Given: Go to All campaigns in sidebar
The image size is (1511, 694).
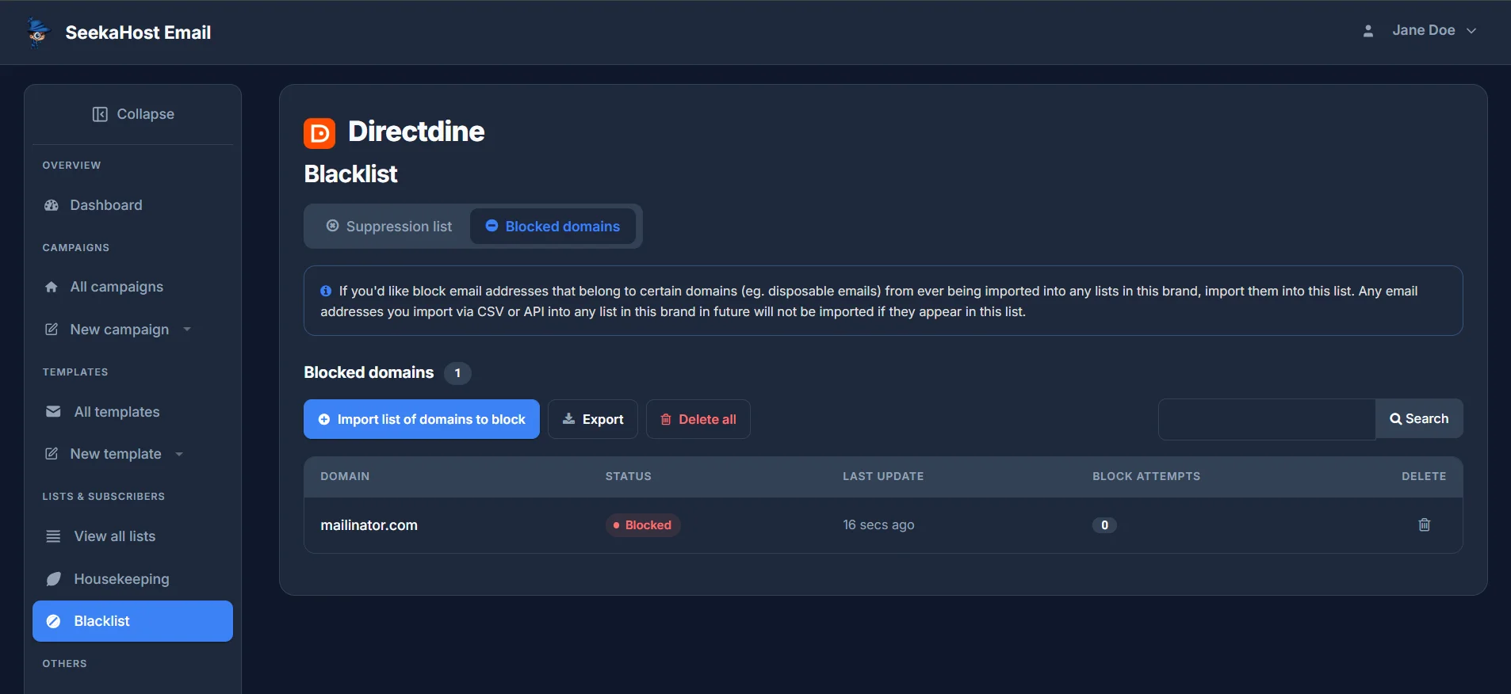Looking at the screenshot, I should coord(132,287).
